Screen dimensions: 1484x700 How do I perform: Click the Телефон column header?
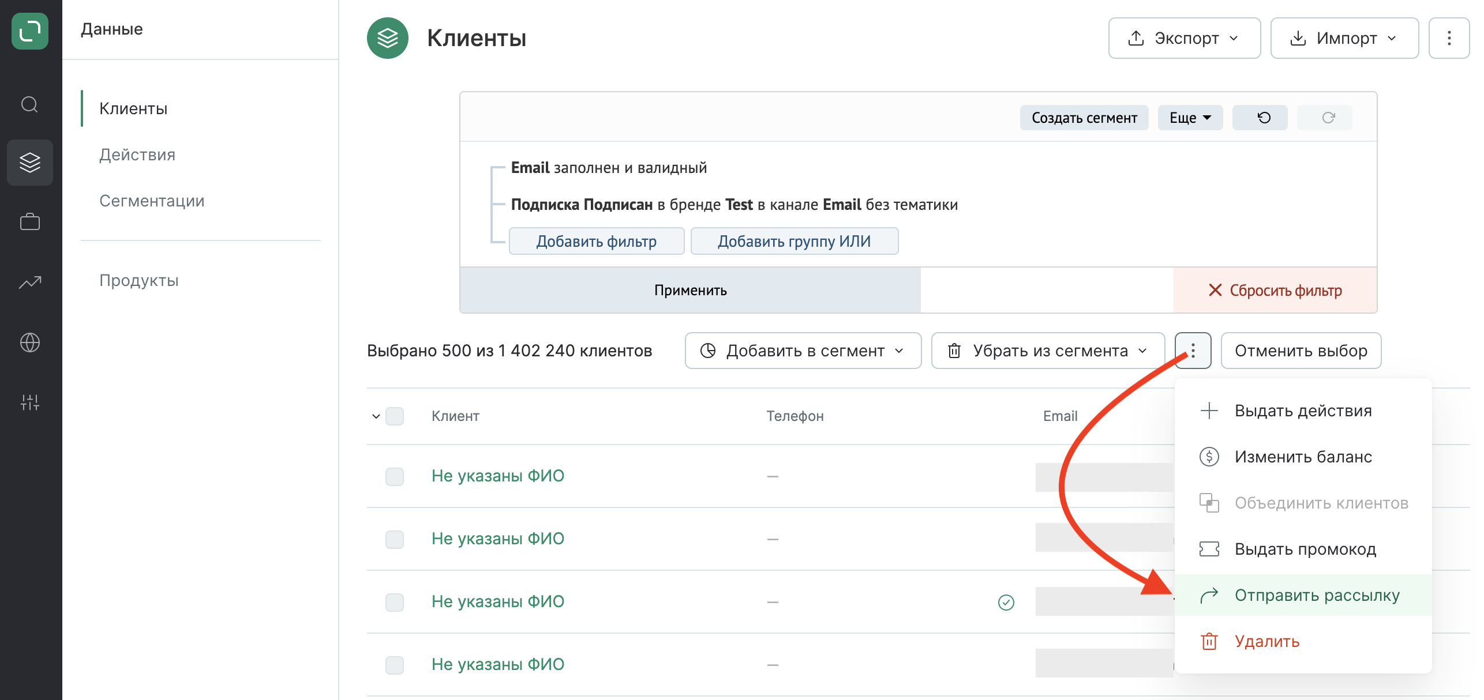pos(795,416)
